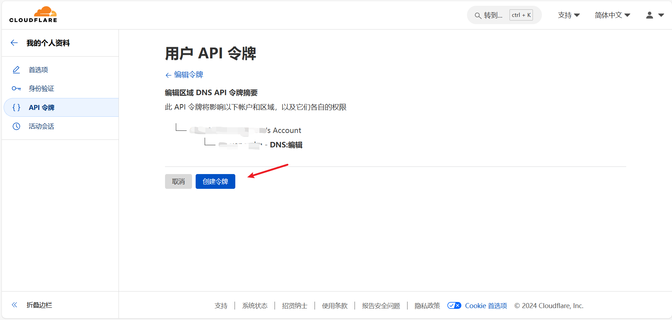Click the DNS:编辑 permission text
The height and width of the screenshot is (320, 672).
(286, 145)
